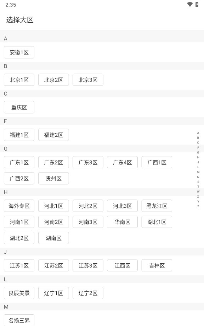Pick 江西区 from J section
The image size is (204, 326).
point(122,265)
